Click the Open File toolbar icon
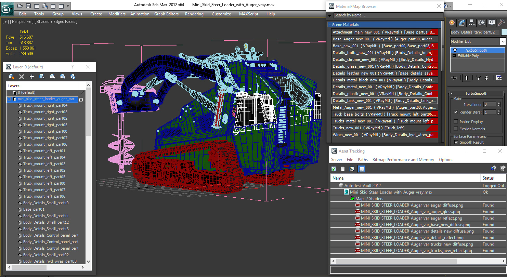Image resolution: width=507 pixels, height=277 pixels. [x=20, y=6]
